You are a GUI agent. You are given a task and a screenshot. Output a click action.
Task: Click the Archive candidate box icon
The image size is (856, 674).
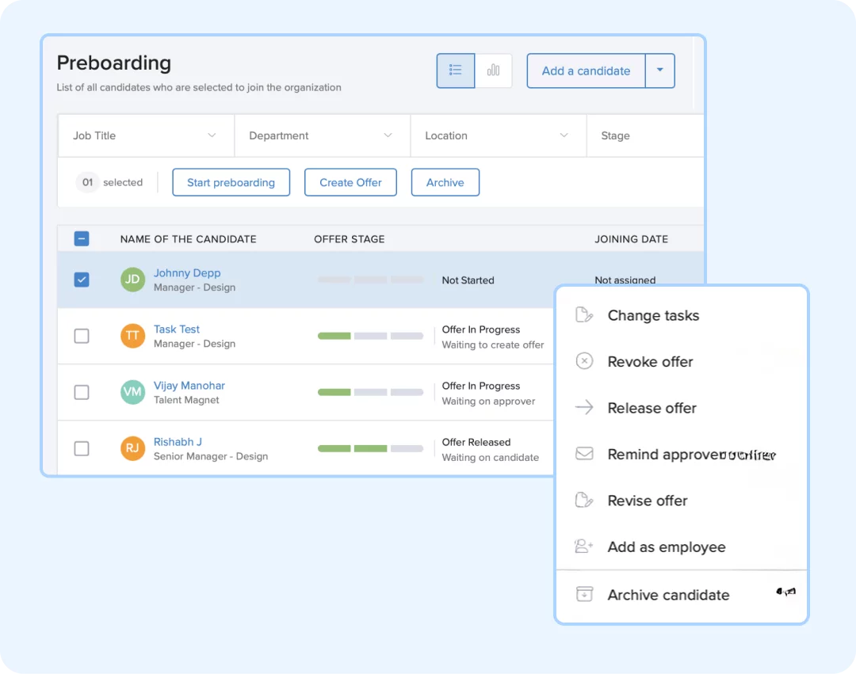(584, 594)
